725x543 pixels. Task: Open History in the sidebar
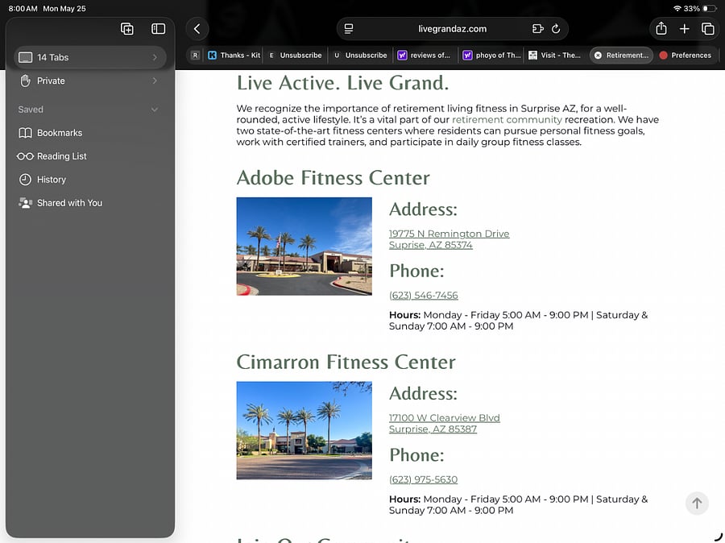[52, 180]
